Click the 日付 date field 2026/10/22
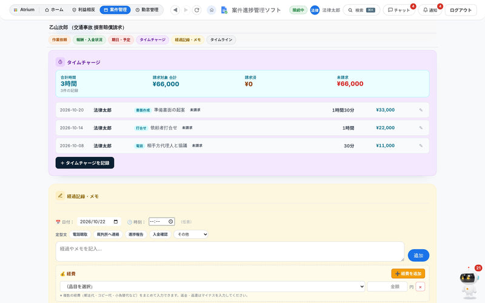 point(99,222)
